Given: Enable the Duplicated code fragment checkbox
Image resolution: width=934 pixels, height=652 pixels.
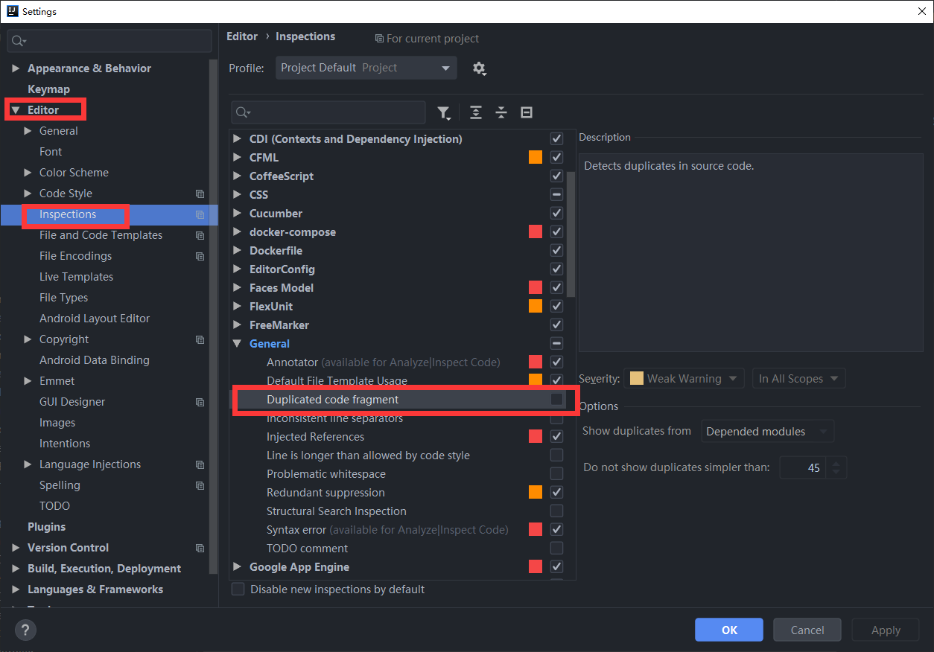Looking at the screenshot, I should click(x=556, y=399).
